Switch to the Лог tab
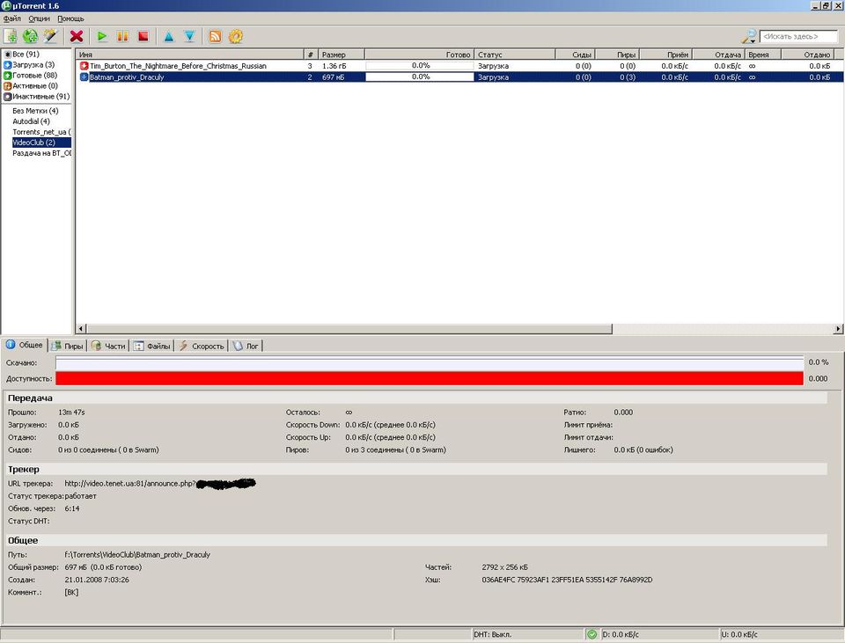This screenshot has height=643, width=845. tap(246, 347)
